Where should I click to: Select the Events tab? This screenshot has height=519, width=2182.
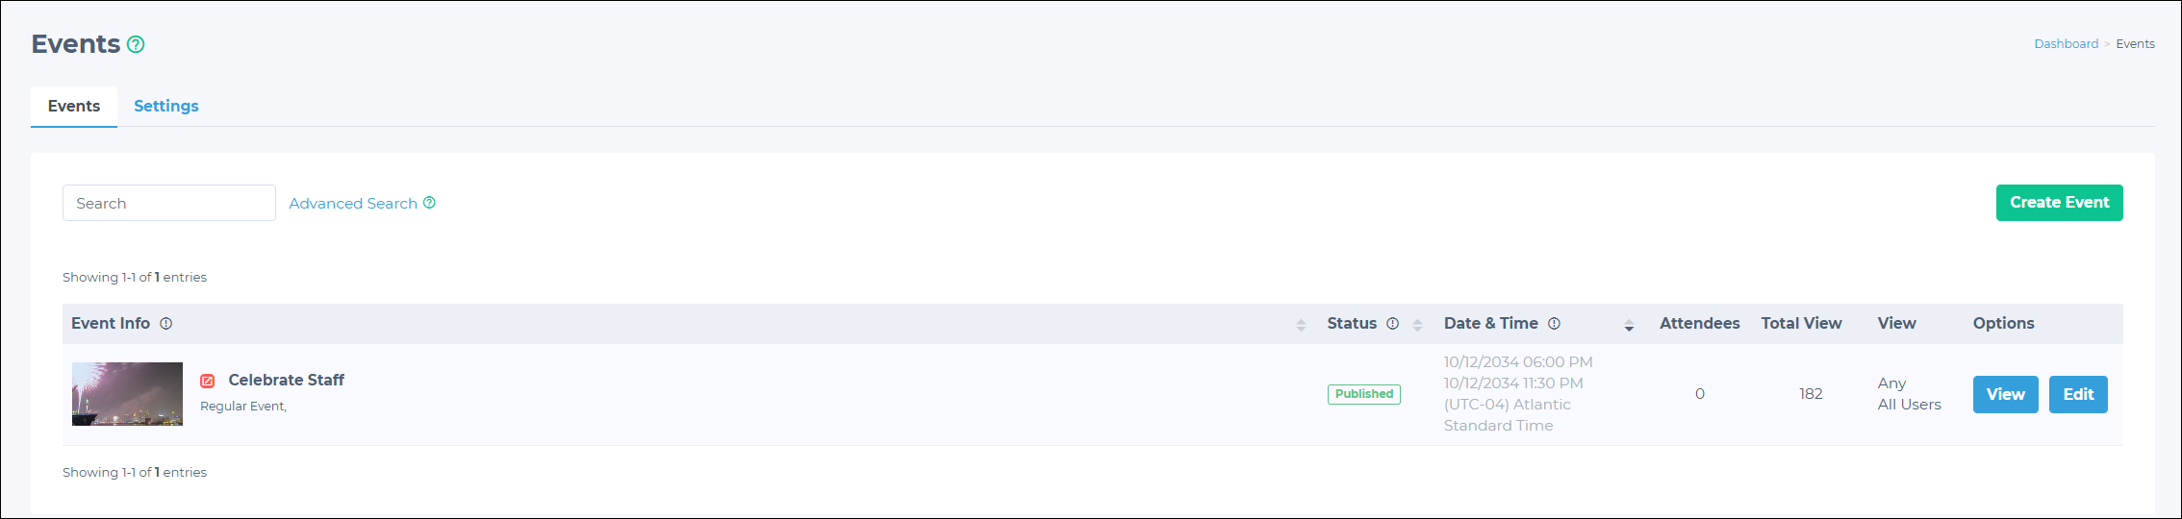point(74,106)
